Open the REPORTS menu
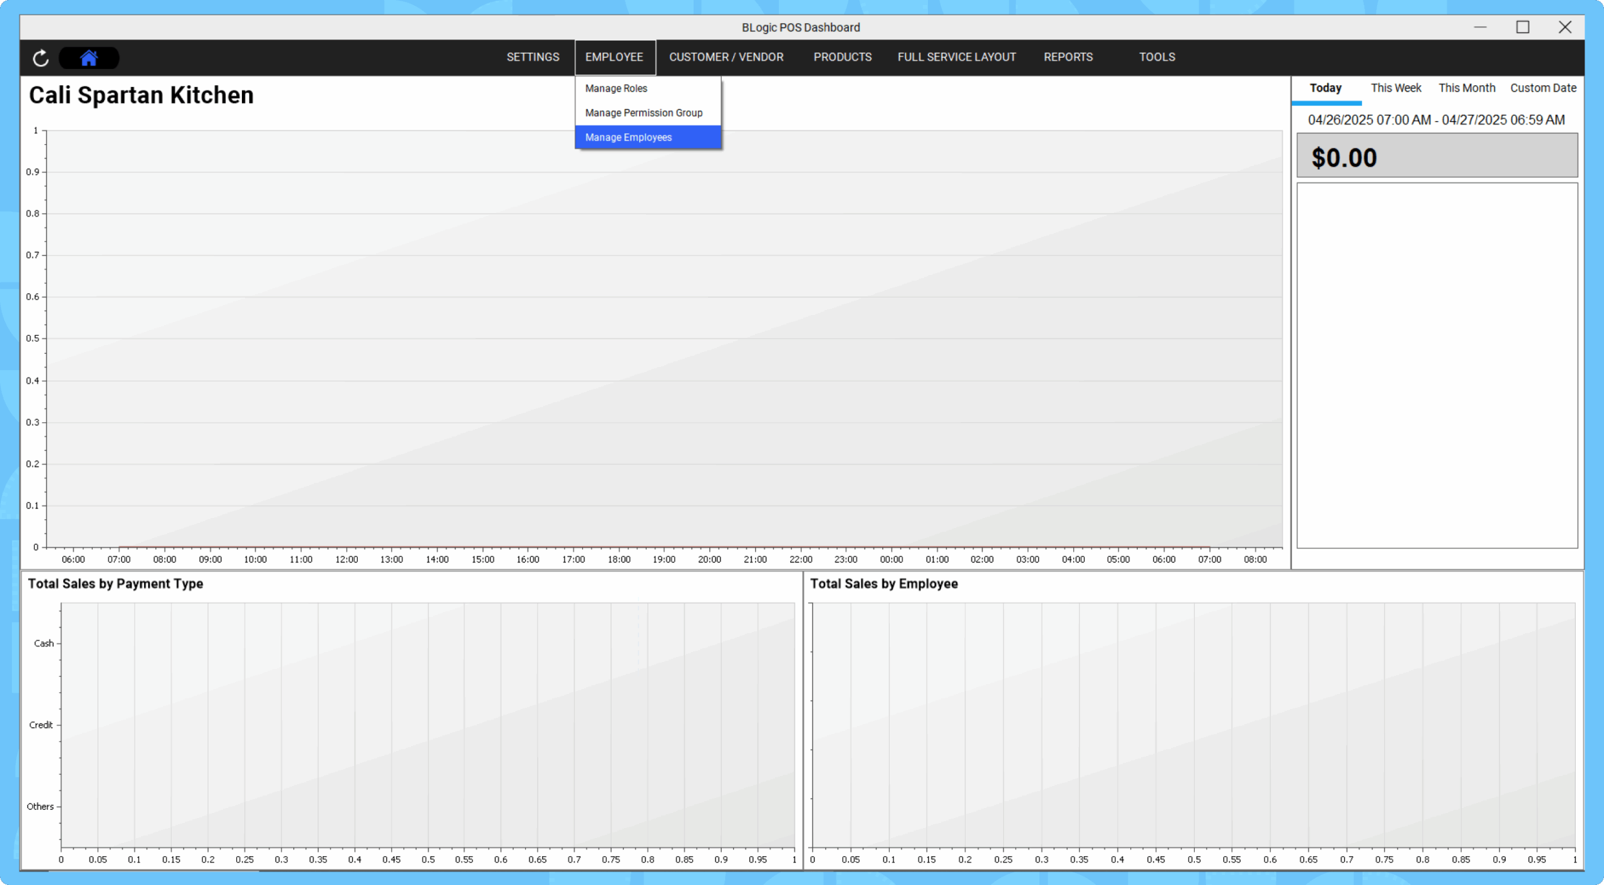 pyautogui.click(x=1068, y=57)
